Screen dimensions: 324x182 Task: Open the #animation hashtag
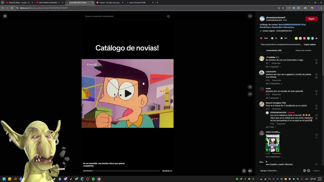click(x=277, y=27)
